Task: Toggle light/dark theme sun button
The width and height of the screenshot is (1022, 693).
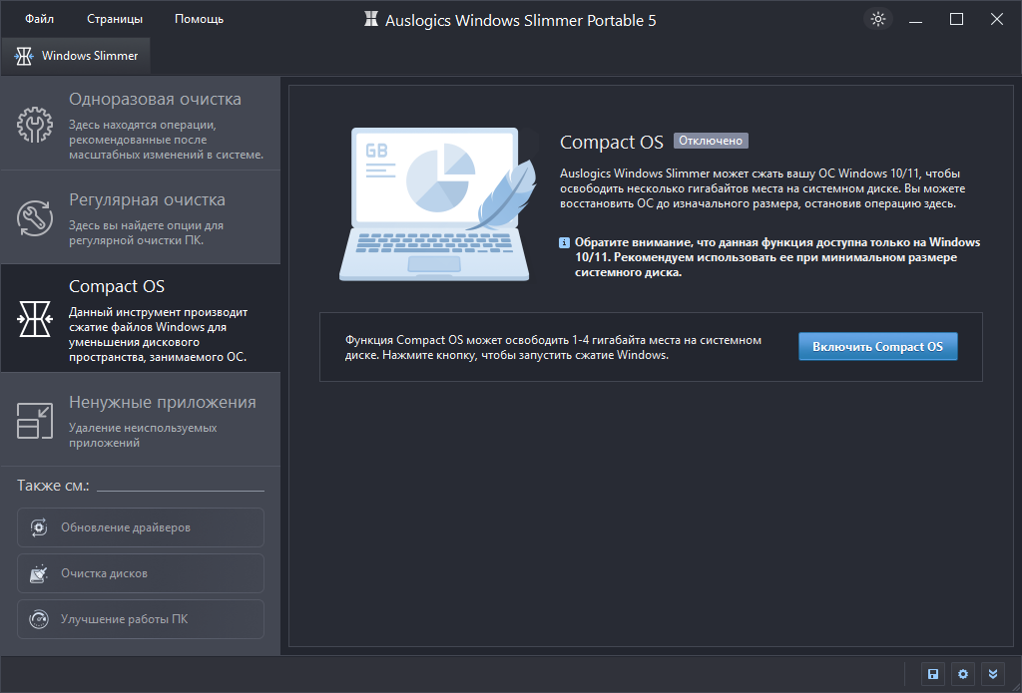Action: pyautogui.click(x=877, y=19)
